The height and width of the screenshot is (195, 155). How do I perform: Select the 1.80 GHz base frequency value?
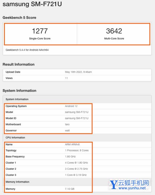click(x=70, y=156)
